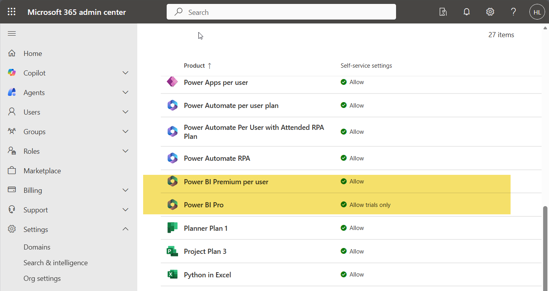
Task: Open Marketplace in sidebar
Action: (x=42, y=171)
